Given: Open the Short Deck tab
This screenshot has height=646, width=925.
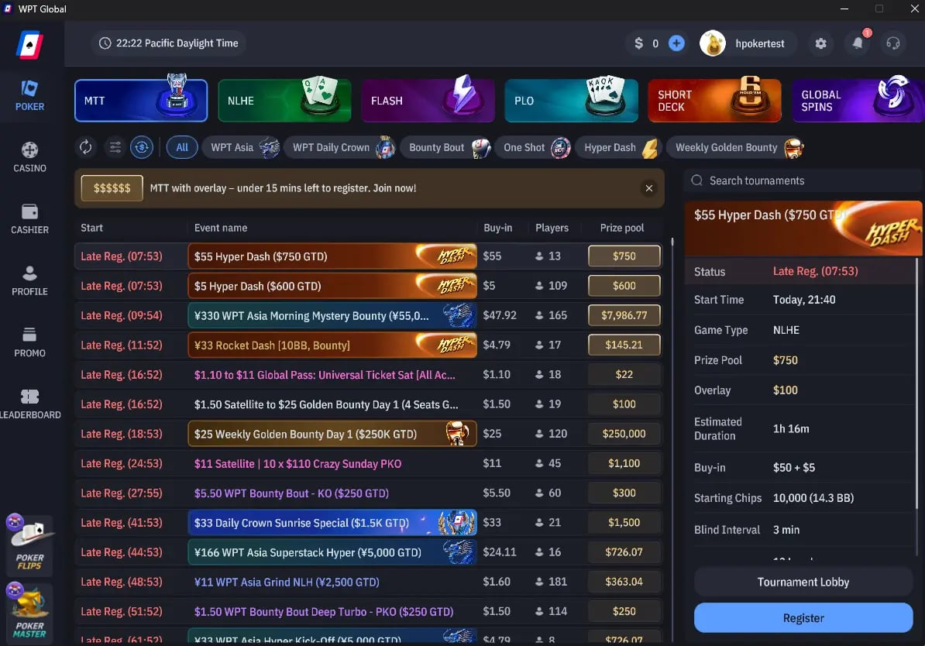Looking at the screenshot, I should tap(714, 100).
